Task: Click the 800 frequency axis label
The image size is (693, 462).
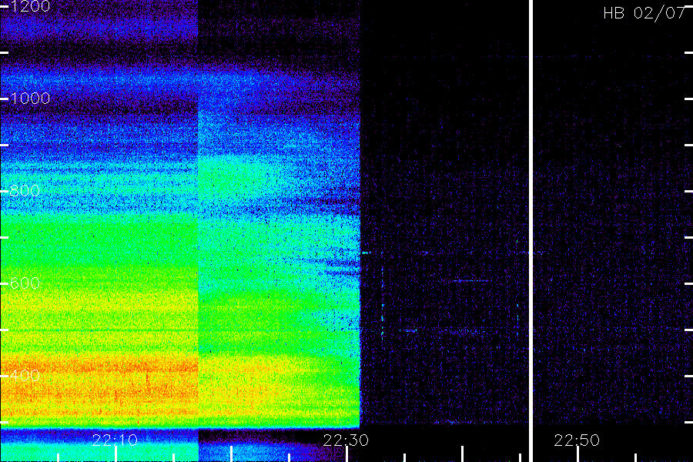Action: [25, 190]
